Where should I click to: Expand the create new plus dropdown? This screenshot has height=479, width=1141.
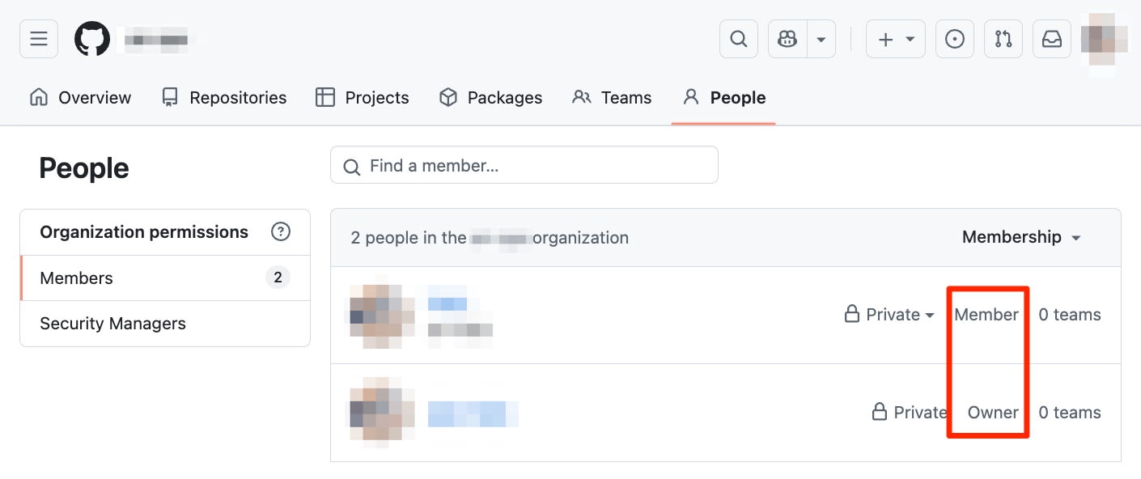tap(895, 39)
